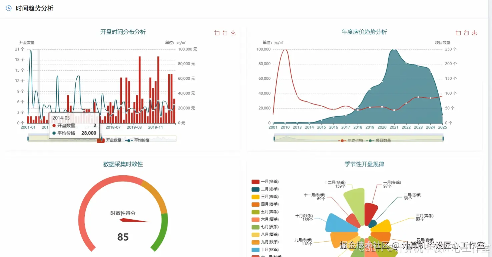492x257 pixels.
Task: Toggle 六月(夏季) legend entry
Action: point(265,219)
